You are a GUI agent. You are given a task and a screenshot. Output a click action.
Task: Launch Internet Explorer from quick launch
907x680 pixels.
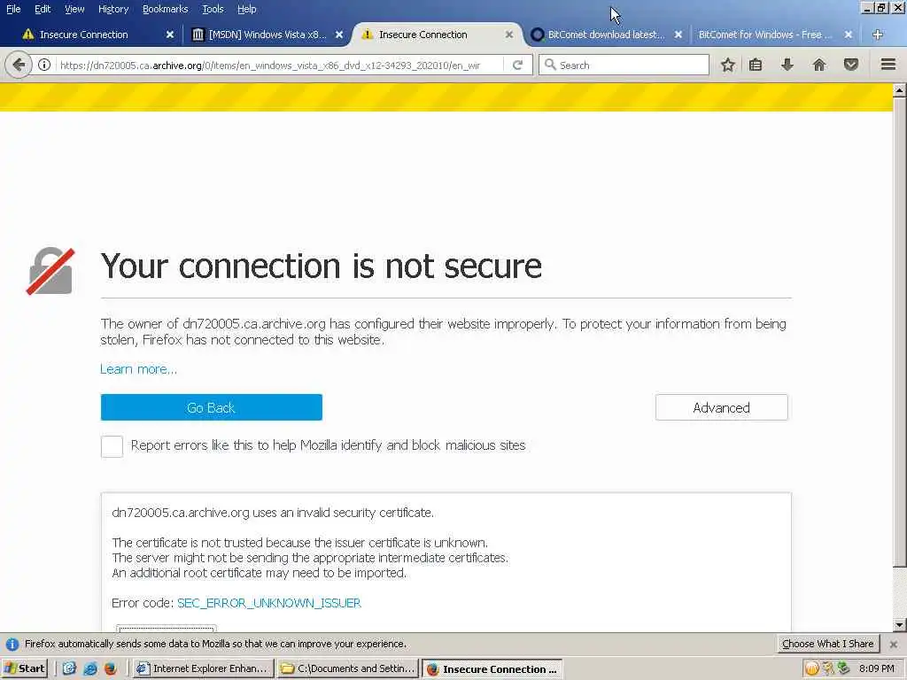tap(90, 668)
